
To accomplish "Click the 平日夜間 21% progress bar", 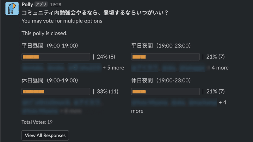I will pos(165,57).
